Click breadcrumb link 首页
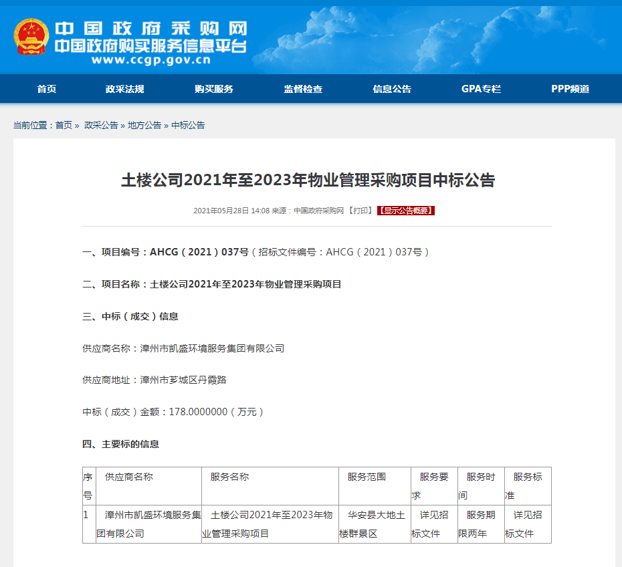 click(x=64, y=125)
